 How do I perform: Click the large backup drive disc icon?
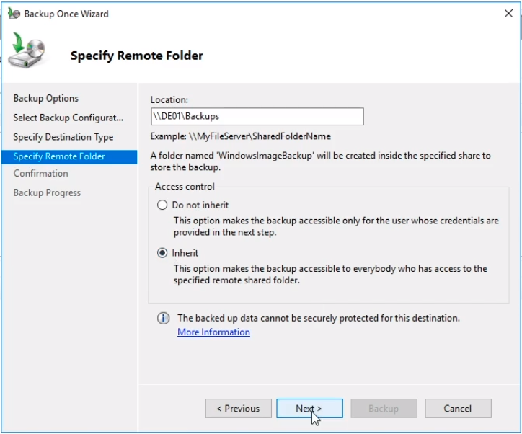(x=27, y=50)
